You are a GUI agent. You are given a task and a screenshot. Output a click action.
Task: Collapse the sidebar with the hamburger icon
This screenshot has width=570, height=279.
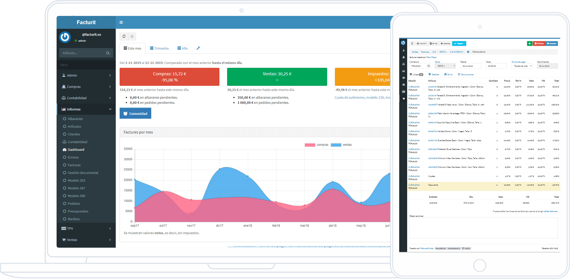point(121,22)
